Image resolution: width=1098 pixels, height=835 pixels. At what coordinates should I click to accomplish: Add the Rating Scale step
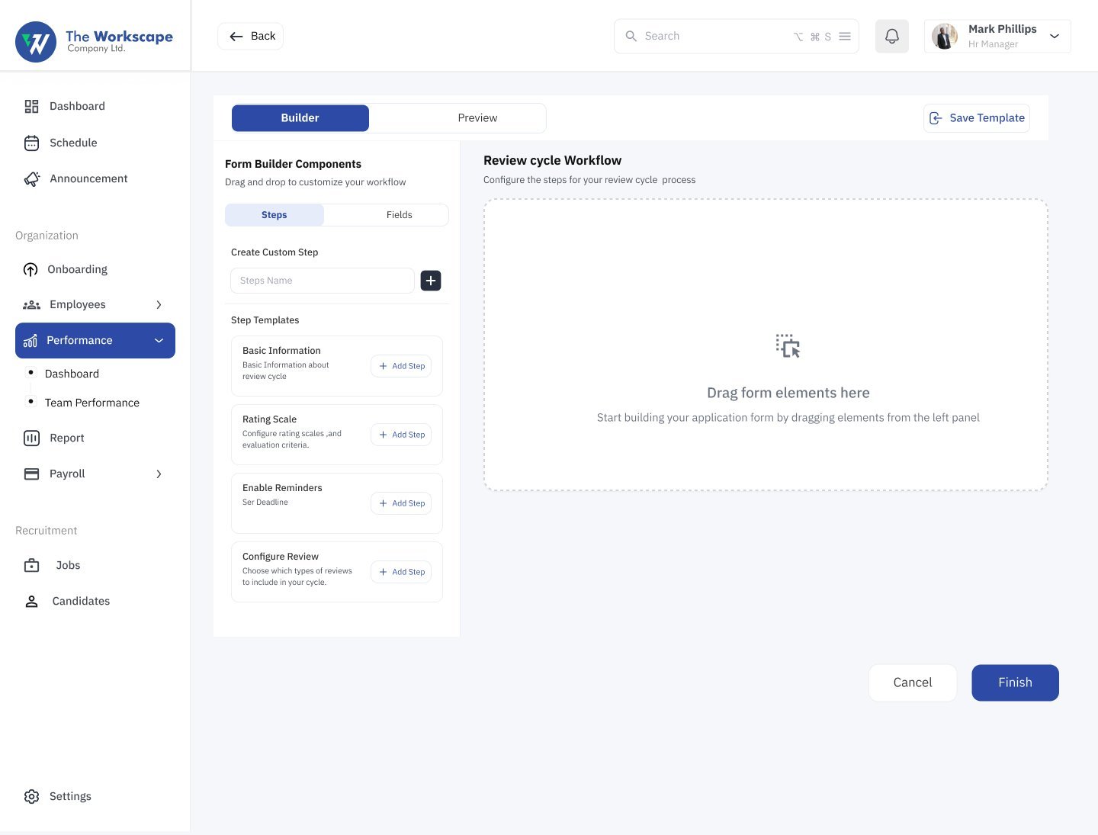pos(401,435)
